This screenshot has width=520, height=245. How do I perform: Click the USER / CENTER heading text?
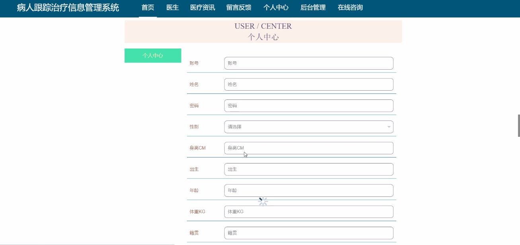pyautogui.click(x=263, y=26)
